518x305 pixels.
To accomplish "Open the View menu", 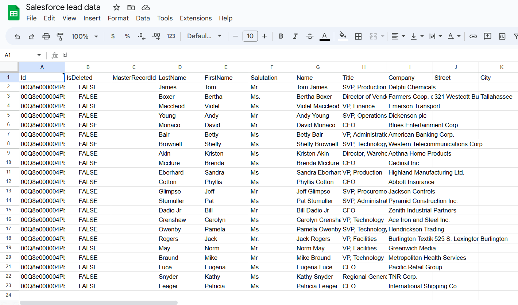I will pyautogui.click(x=69, y=18).
